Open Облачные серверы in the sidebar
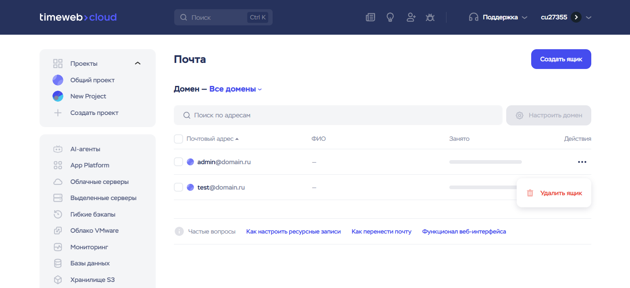 pos(99,182)
